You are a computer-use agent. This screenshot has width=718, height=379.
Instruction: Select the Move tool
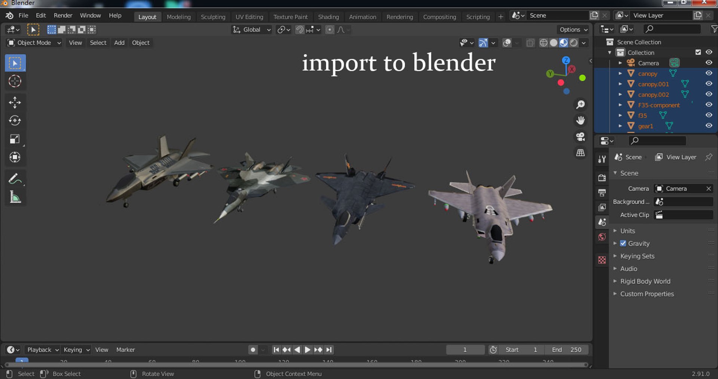(15, 102)
